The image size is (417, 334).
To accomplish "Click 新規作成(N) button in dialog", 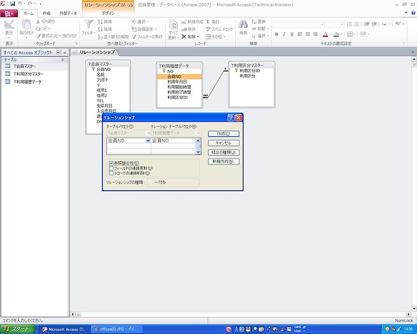I will click(224, 161).
